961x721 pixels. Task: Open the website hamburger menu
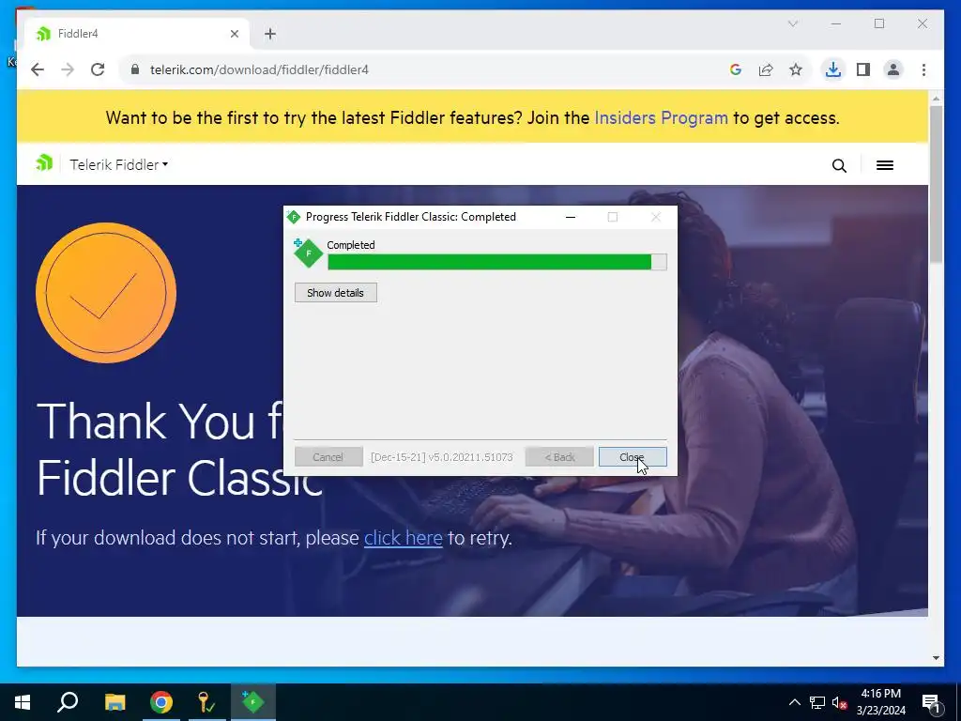point(884,165)
